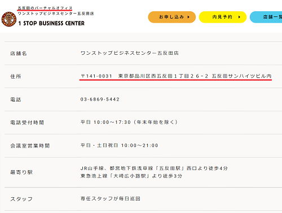This screenshot has height=213, width=282.
Task: Click the 1 STOP BUSINESS CENTER title
Action: point(51,23)
